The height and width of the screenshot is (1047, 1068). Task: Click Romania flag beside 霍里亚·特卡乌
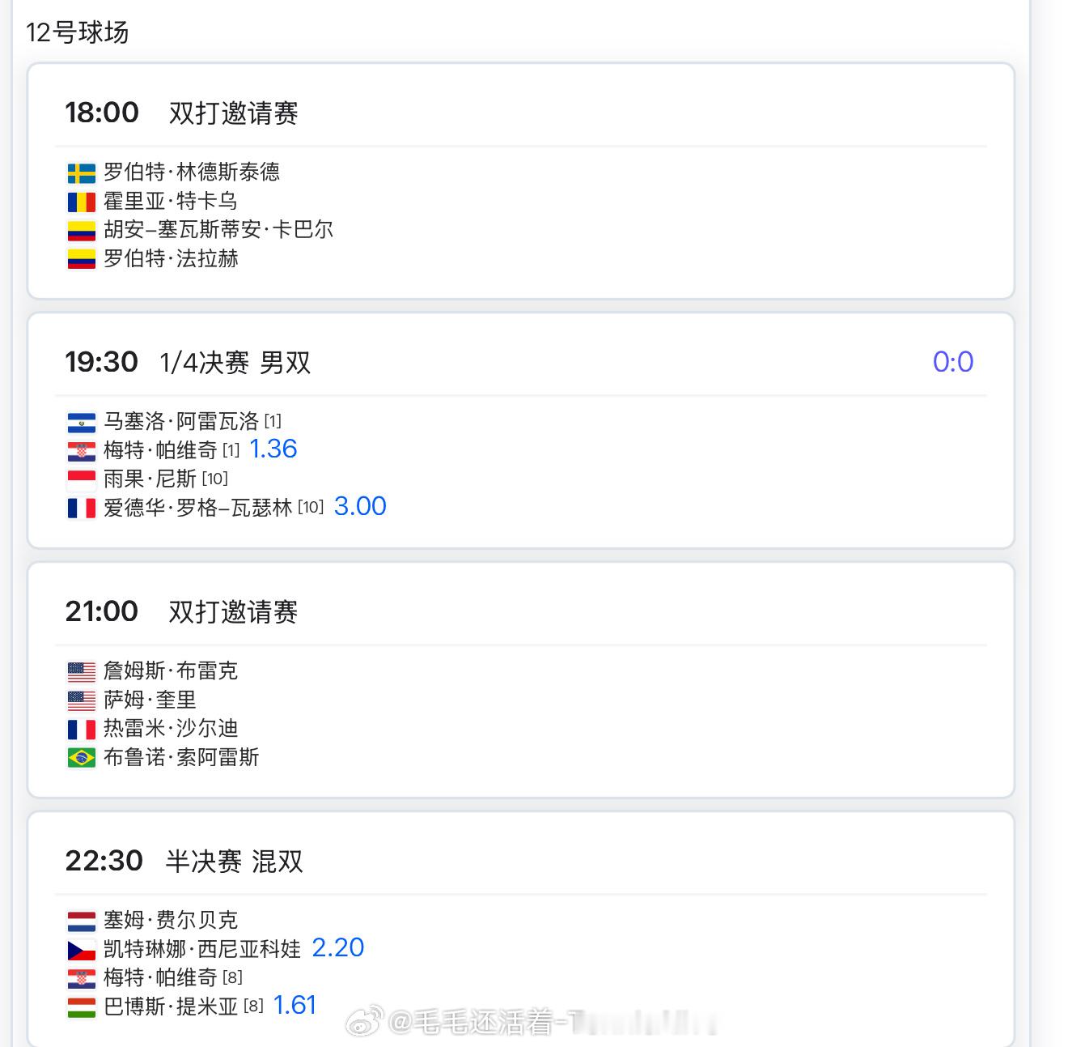[81, 202]
